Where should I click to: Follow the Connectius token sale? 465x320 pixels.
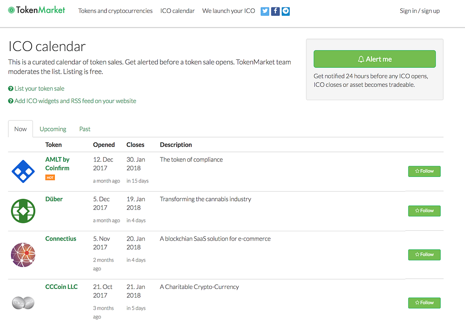(x=424, y=255)
